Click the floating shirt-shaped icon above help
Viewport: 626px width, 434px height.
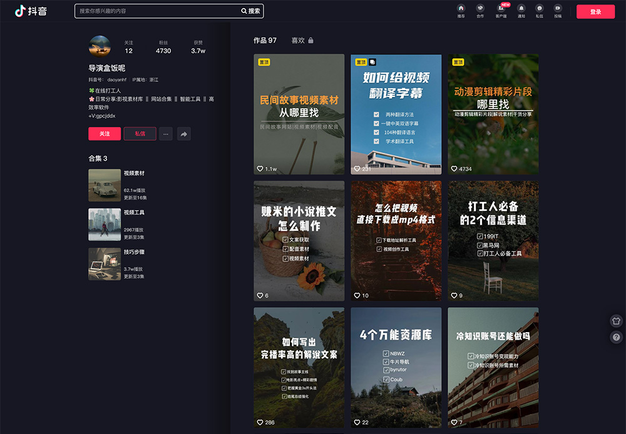coord(617,321)
